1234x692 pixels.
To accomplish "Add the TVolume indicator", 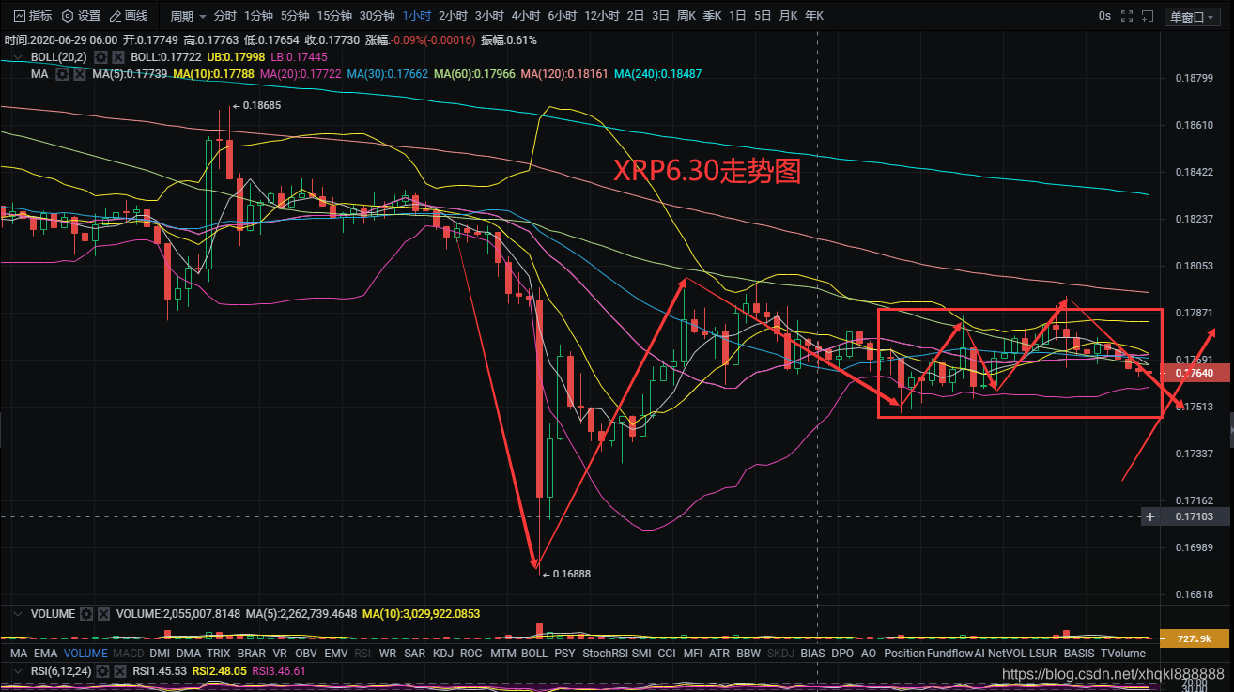I will [x=1123, y=653].
